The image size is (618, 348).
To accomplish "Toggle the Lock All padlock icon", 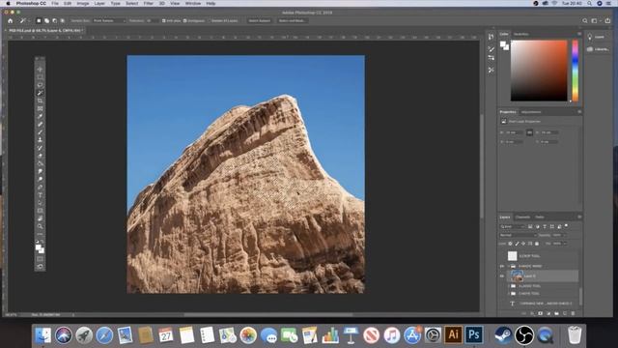I will [537, 244].
